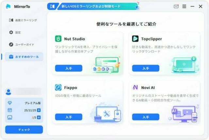Open the new iOS mirroring mode banner

(93, 6)
